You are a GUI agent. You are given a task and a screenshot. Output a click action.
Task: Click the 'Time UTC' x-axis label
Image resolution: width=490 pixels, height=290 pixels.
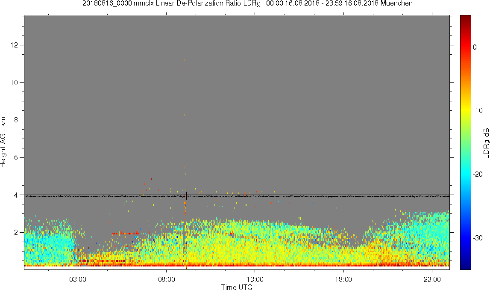tap(237, 287)
